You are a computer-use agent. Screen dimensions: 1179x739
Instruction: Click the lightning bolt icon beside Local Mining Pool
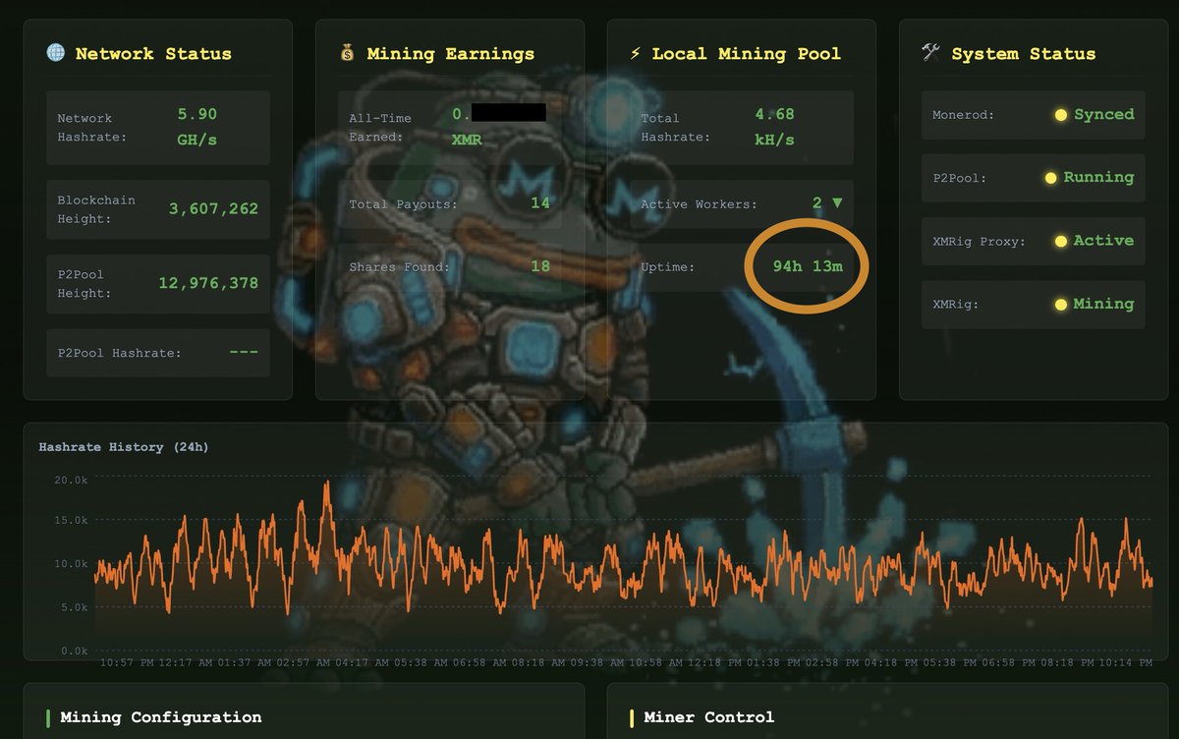coord(635,53)
